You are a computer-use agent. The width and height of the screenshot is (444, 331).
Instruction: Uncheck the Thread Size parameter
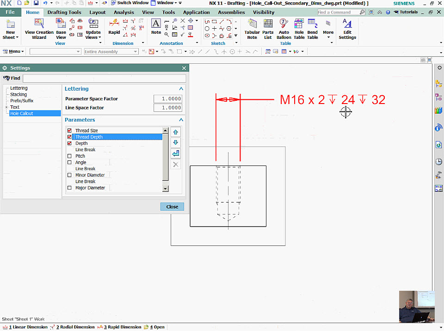tap(69, 130)
